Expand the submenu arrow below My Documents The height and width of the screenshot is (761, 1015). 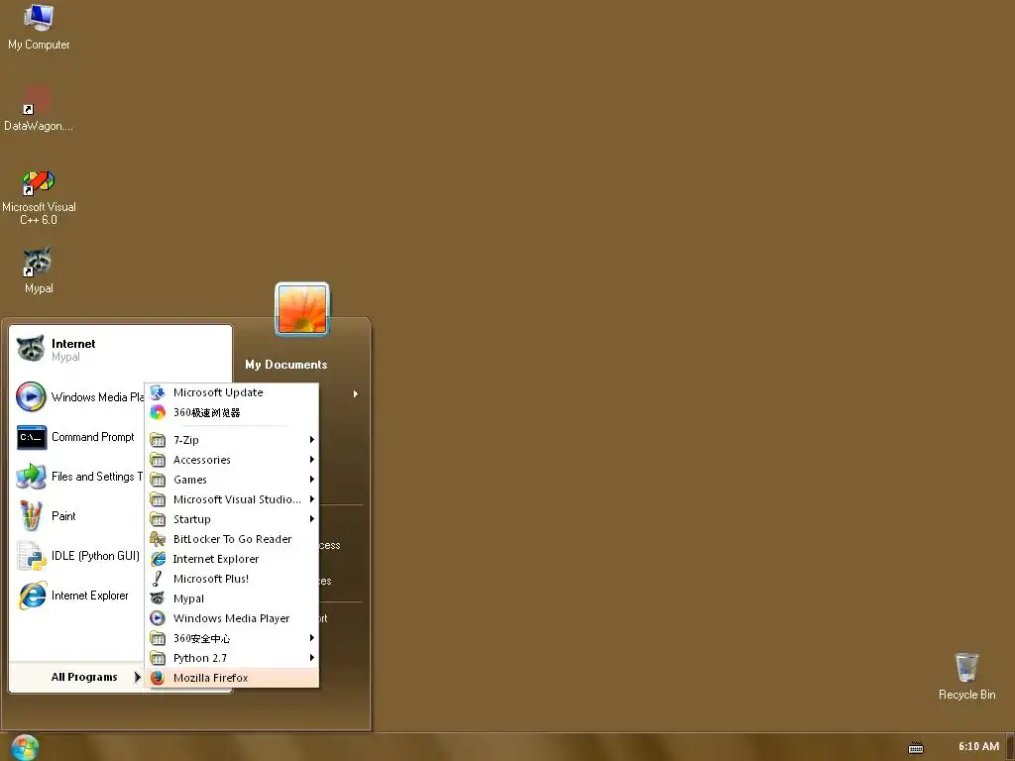356,393
